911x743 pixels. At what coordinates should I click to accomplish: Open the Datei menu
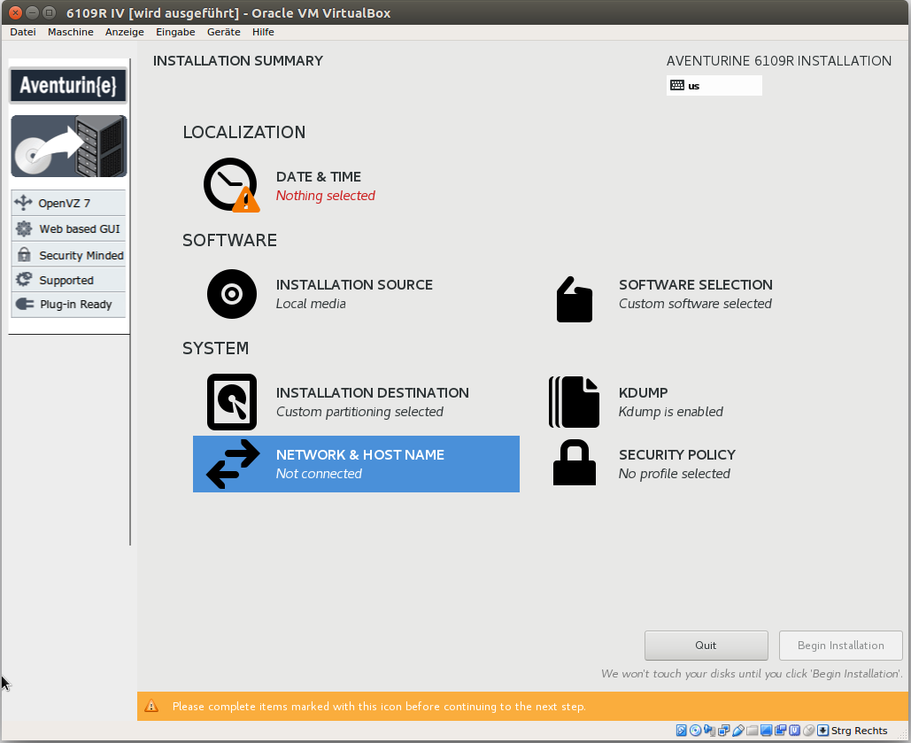click(23, 32)
